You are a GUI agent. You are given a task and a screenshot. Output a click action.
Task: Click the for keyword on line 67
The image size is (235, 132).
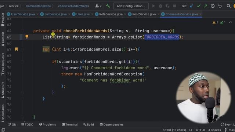46,49
